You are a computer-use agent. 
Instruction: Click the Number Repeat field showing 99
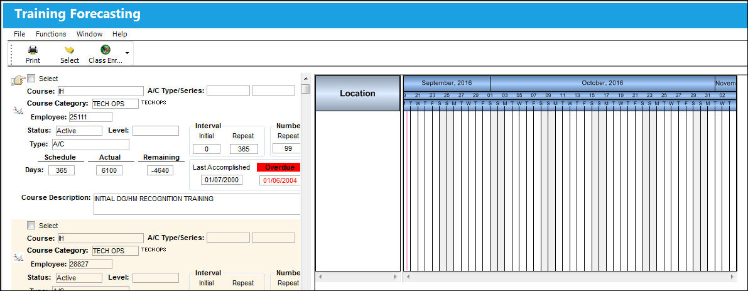point(288,149)
